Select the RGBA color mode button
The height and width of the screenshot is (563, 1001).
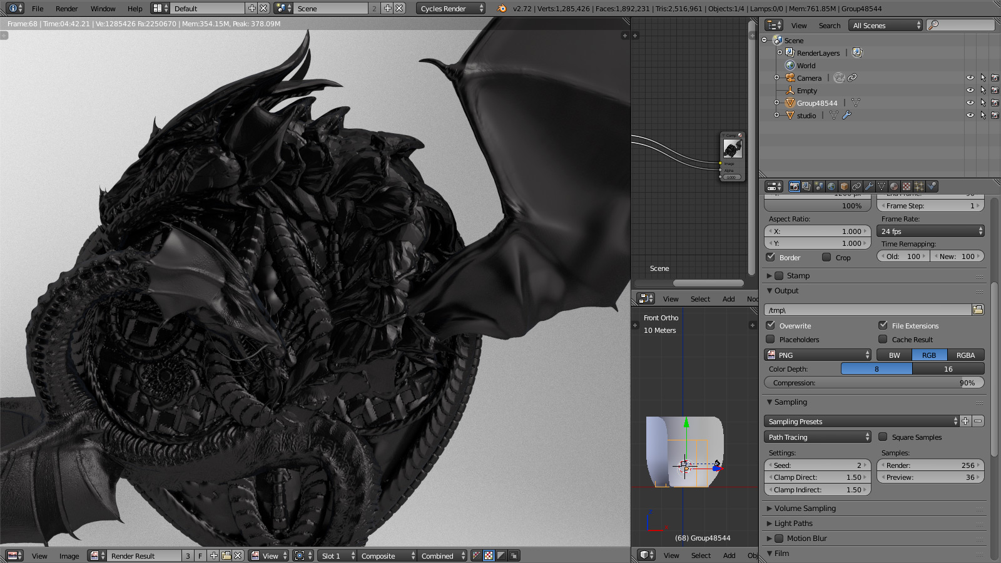tap(965, 355)
